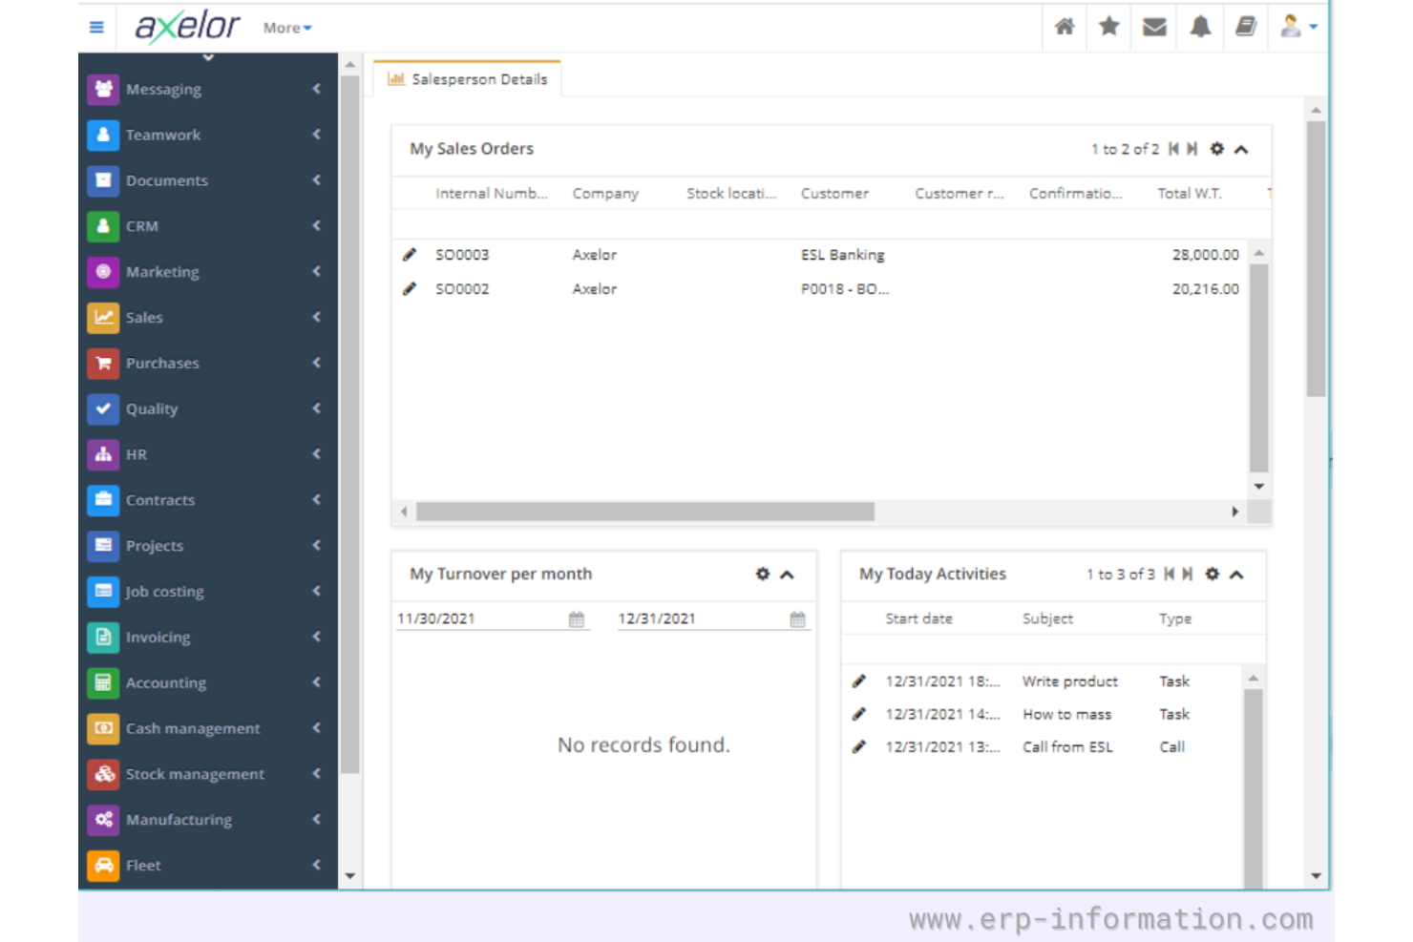Open the More dropdown
Viewport: 1413px width, 942px height.
tap(287, 29)
